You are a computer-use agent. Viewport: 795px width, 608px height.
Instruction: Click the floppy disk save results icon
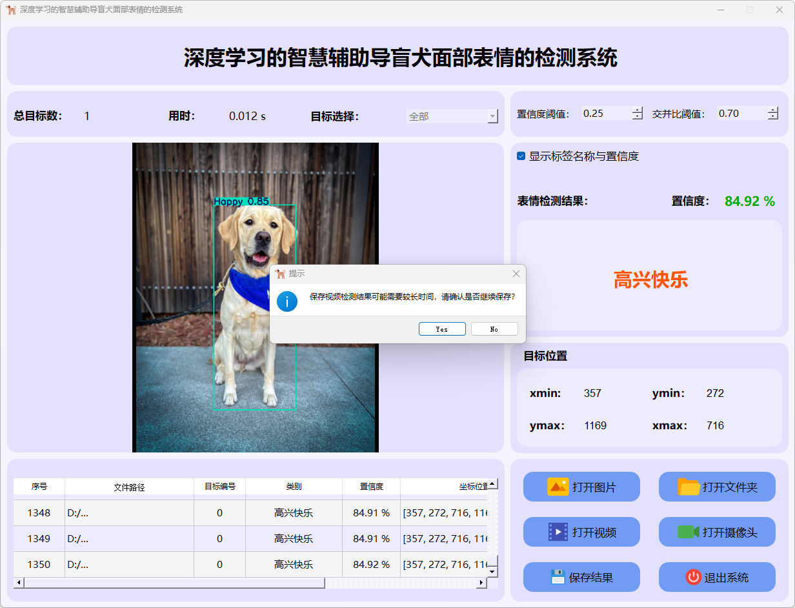(x=558, y=577)
